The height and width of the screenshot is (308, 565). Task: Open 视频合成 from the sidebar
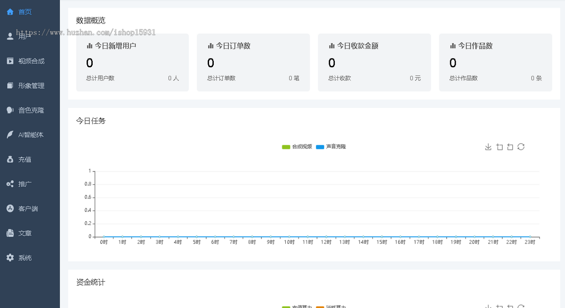click(31, 61)
